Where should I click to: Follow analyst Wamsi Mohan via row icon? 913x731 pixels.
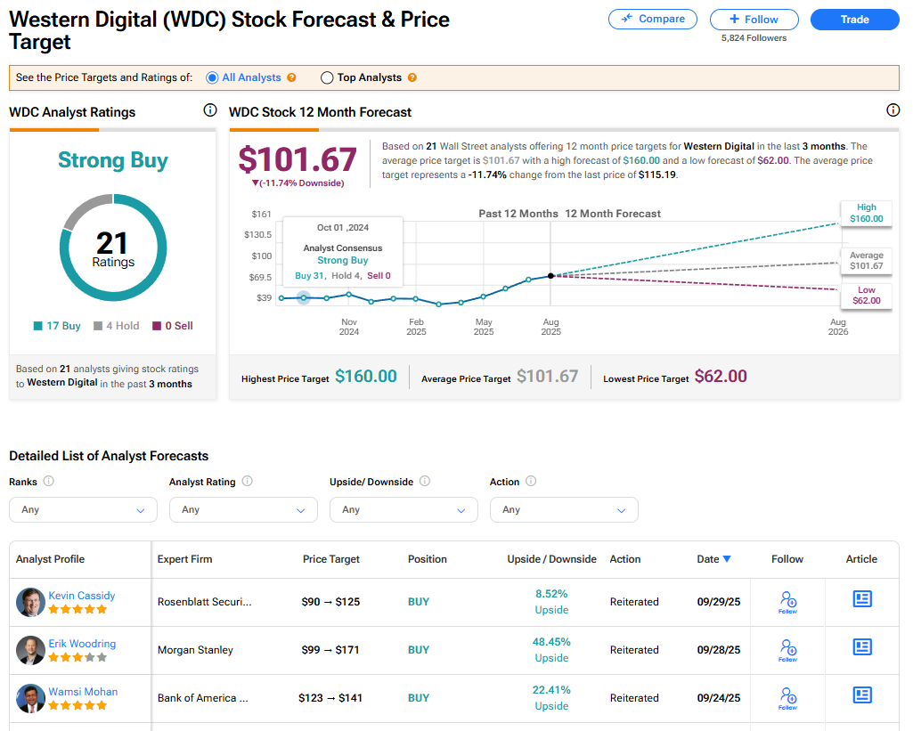[x=787, y=698]
